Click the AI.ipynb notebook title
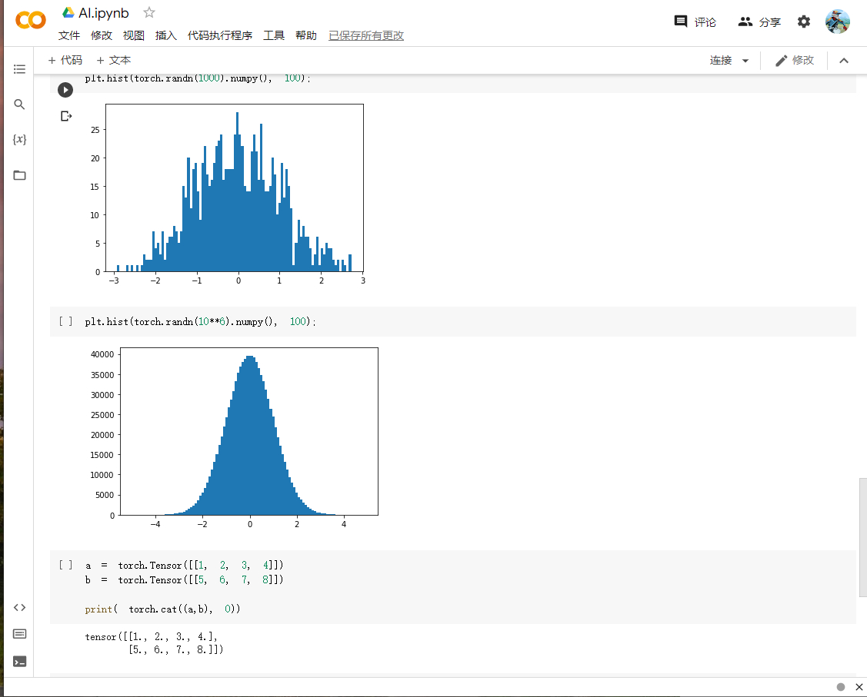This screenshot has height=697, width=867. pyautogui.click(x=104, y=13)
